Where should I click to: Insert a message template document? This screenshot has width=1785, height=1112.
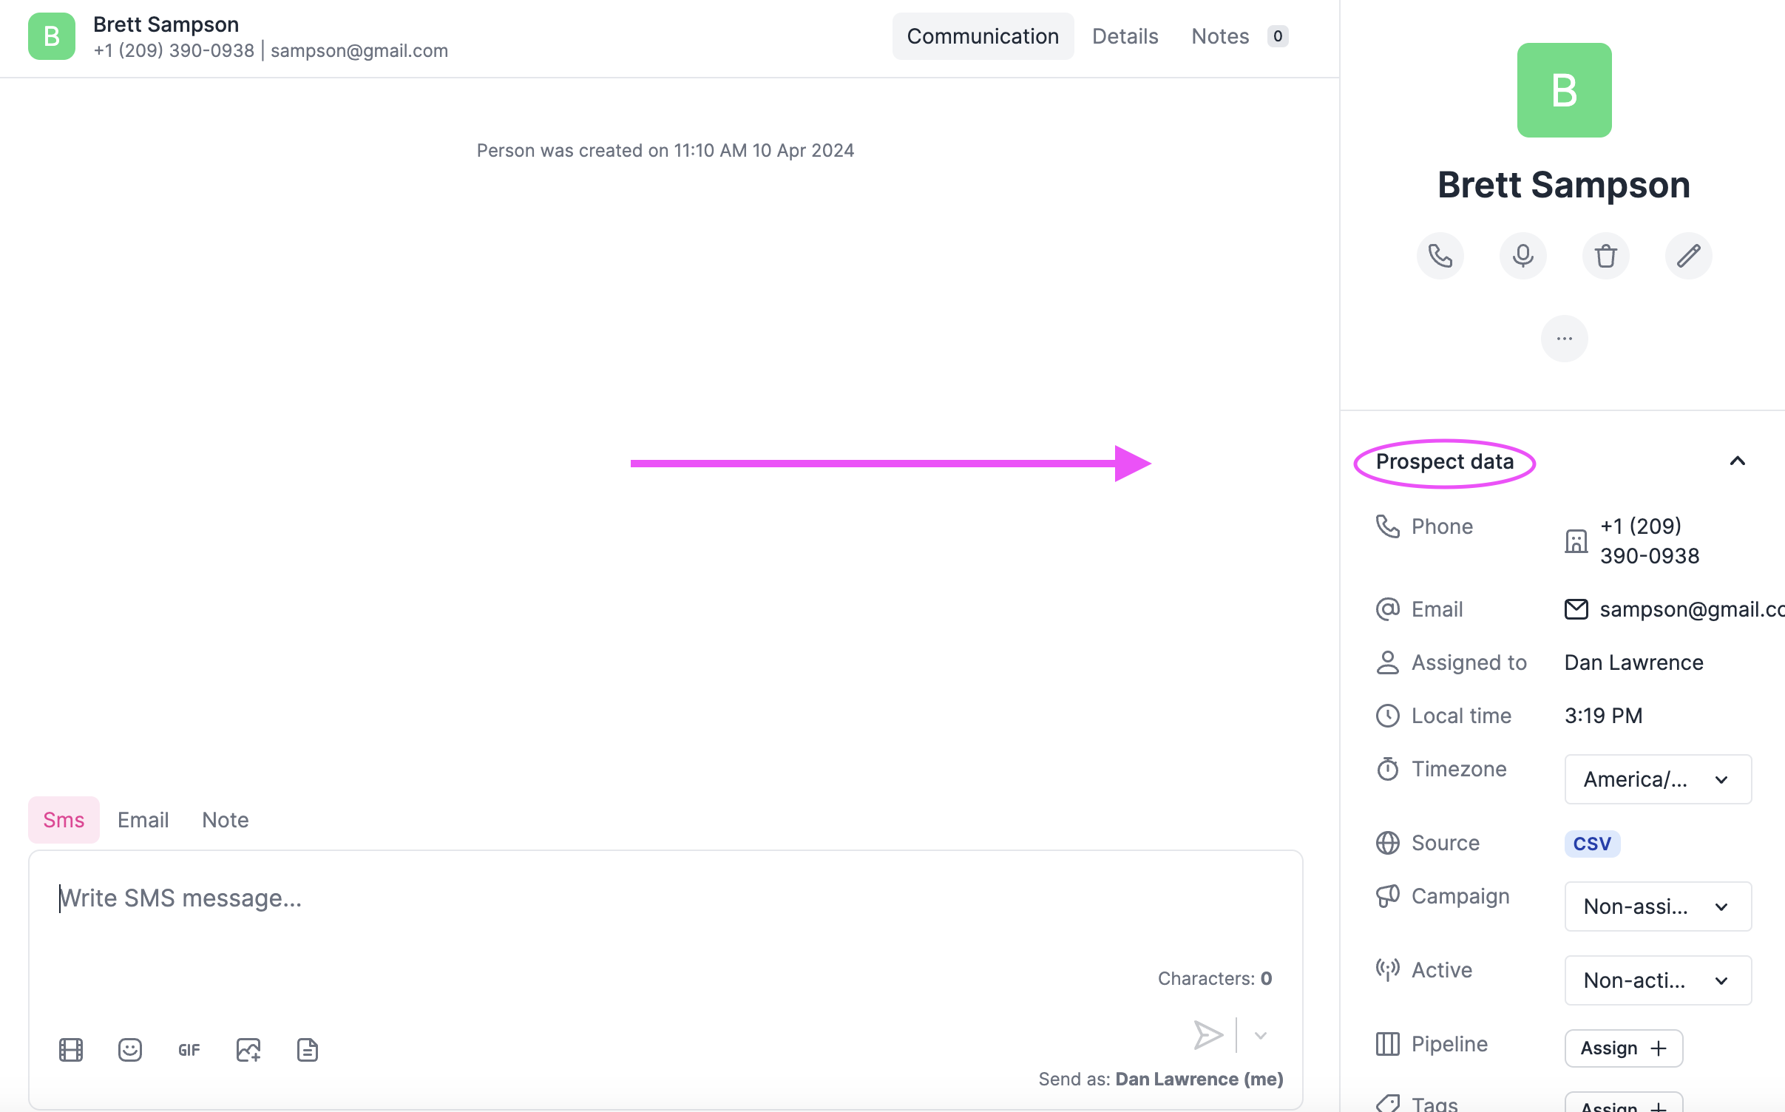click(x=307, y=1049)
